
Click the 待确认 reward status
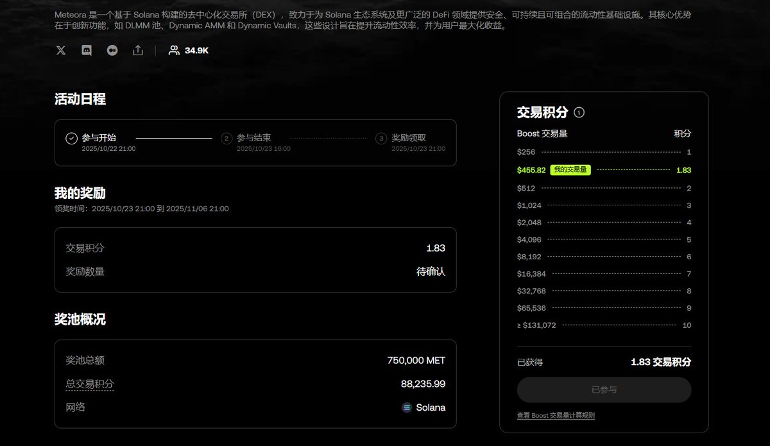pyautogui.click(x=431, y=271)
